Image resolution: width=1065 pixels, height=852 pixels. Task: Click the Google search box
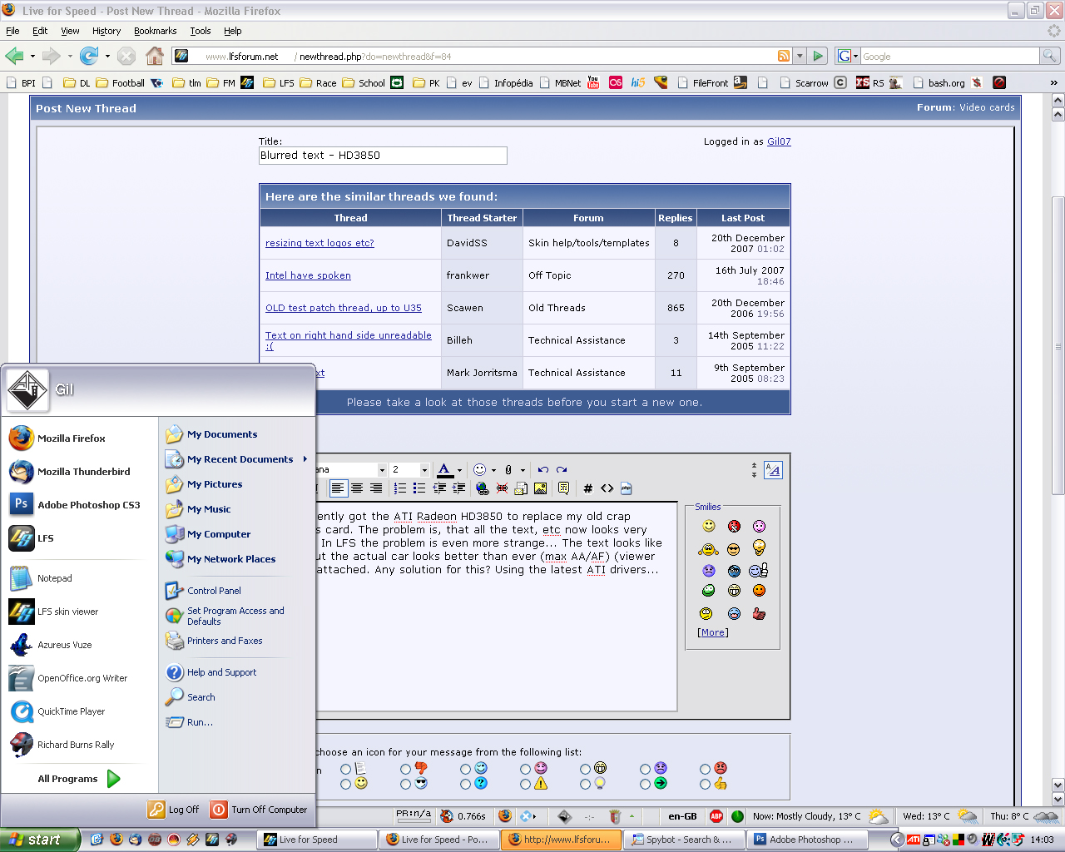point(949,56)
